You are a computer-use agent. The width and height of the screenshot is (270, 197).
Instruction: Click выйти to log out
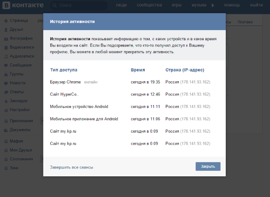click(x=256, y=5)
